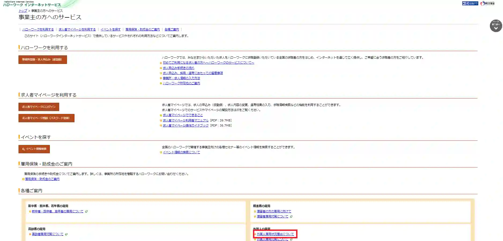This screenshot has height=241, width=503.
Task: Open bulleted 雇用保険・助成金のご案内 link under description
Action: point(42,179)
